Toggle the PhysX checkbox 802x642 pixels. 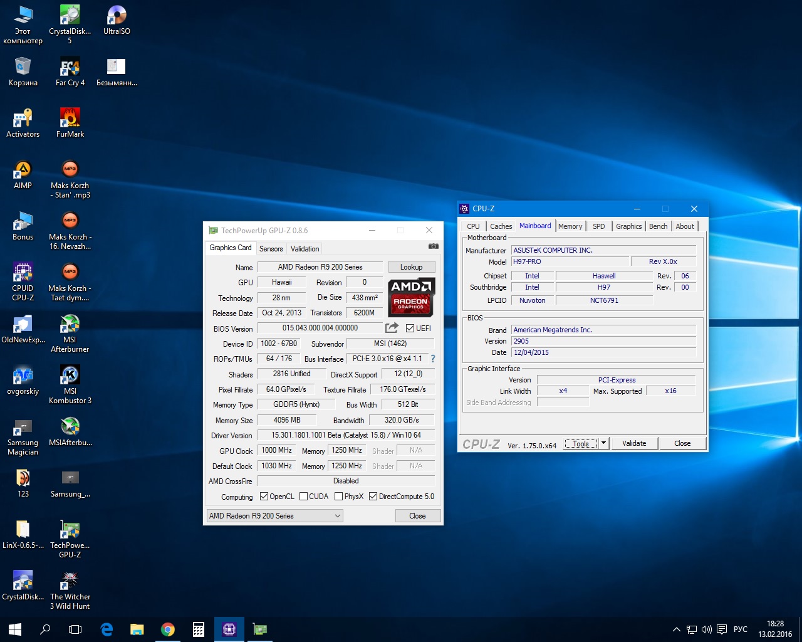(x=338, y=497)
